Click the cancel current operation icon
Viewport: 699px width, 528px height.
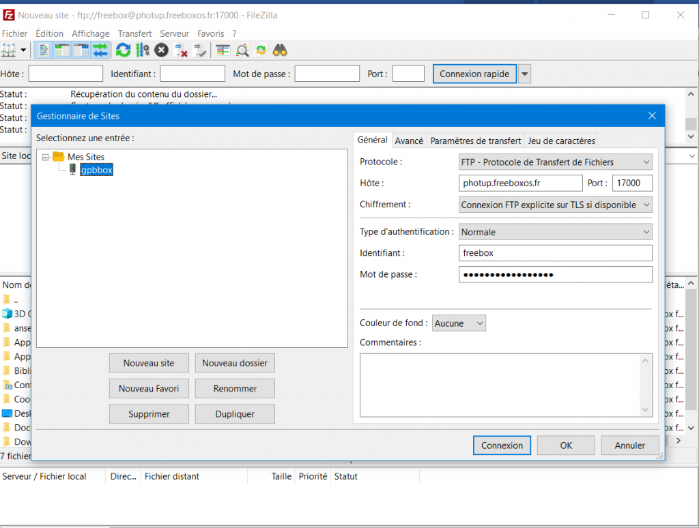coord(161,50)
